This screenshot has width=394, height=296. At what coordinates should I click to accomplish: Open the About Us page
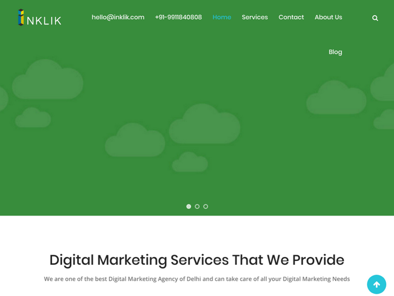click(328, 17)
